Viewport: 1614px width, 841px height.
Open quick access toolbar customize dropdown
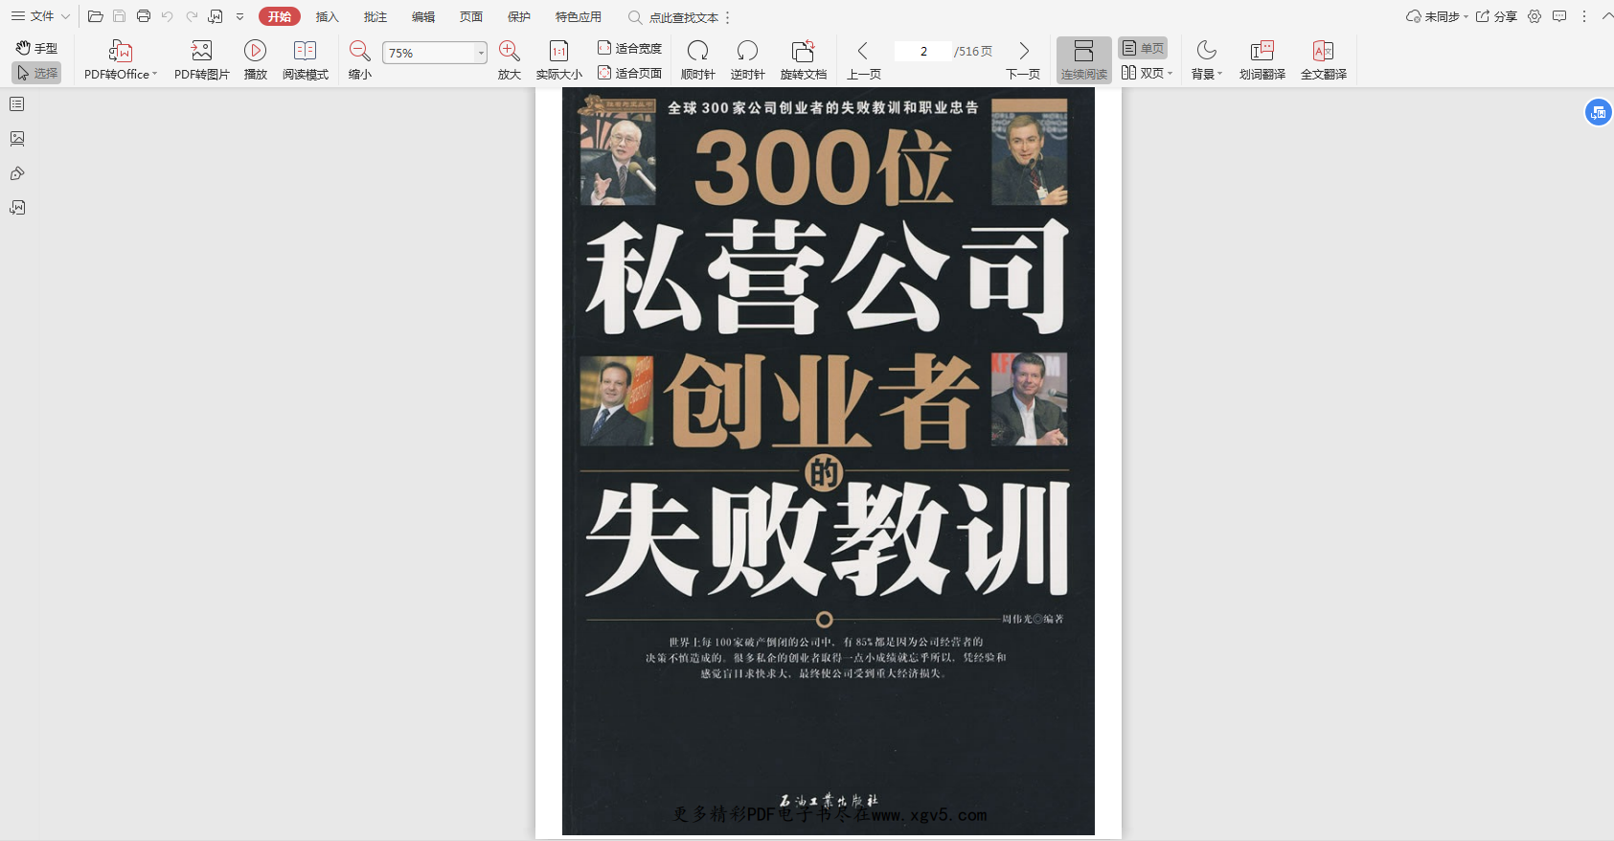(239, 16)
